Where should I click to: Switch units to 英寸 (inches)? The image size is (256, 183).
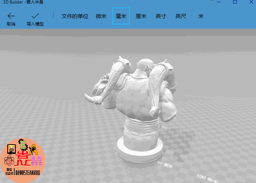tap(161, 16)
